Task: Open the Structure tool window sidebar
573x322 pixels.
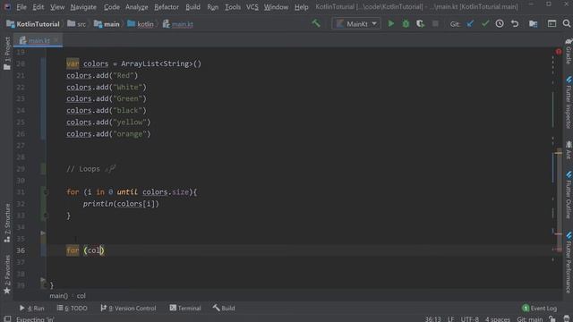Action: tap(7, 223)
